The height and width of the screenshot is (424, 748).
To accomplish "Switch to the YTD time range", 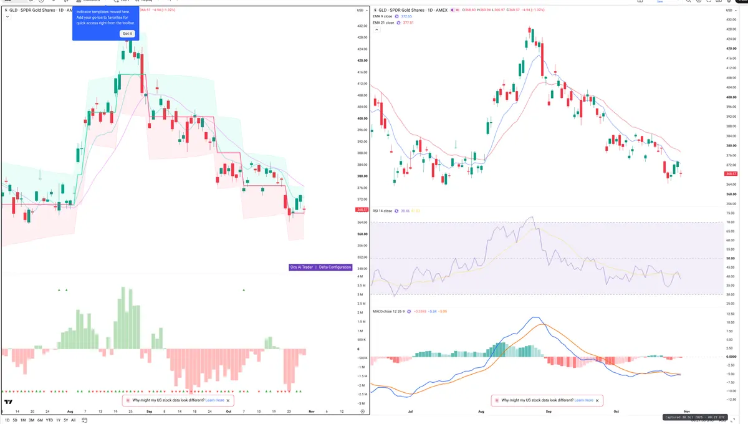I will 49,420.
